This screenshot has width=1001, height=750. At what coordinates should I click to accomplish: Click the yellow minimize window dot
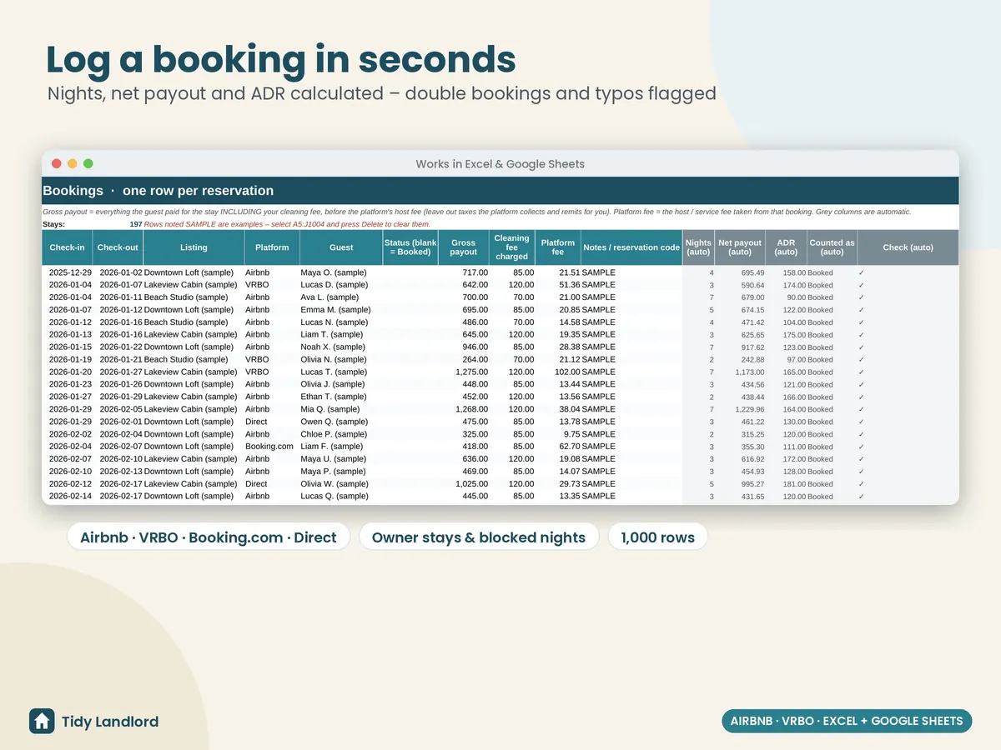tap(73, 164)
